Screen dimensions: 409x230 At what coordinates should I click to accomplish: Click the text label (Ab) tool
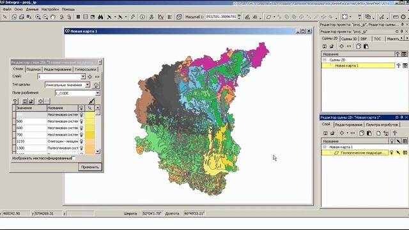(x=255, y=17)
